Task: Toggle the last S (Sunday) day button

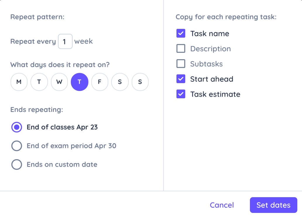Action: click(140, 82)
